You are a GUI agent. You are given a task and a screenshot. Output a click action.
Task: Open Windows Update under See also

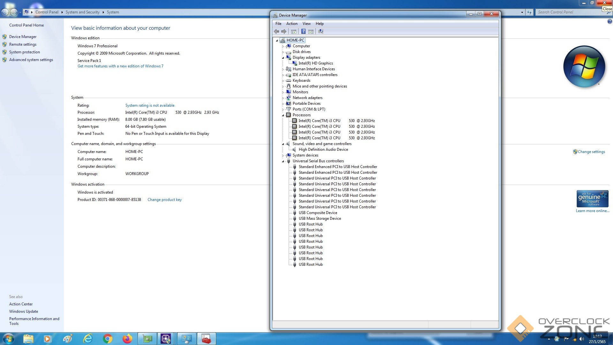[24, 311]
